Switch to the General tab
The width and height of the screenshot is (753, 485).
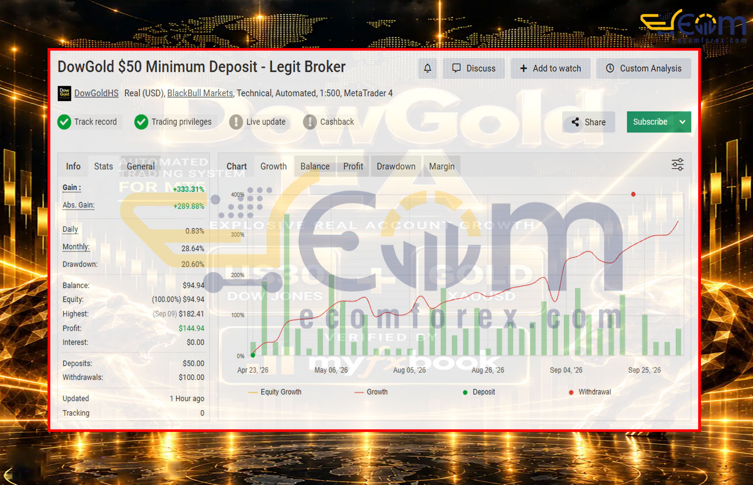coord(141,166)
